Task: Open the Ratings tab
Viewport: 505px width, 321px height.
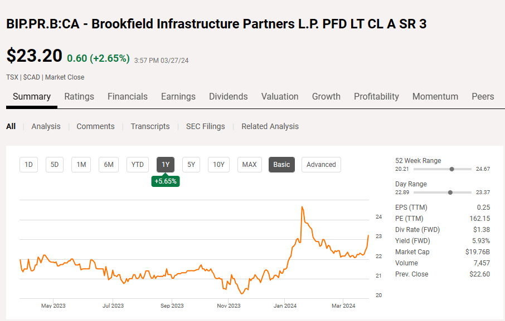Action: (79, 96)
